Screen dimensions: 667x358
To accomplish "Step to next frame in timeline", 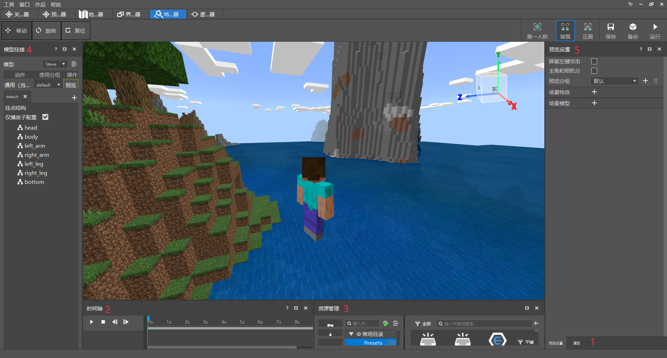I will (126, 322).
